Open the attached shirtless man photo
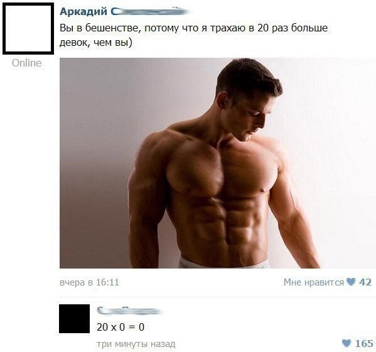376x352 pixels. (x=218, y=163)
